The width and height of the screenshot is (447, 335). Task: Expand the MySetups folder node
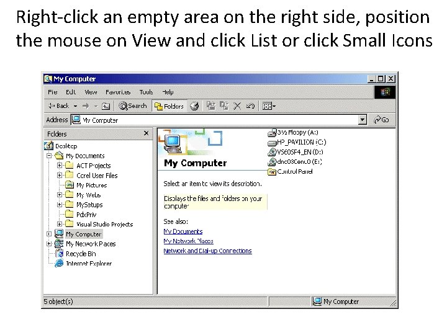click(x=60, y=205)
